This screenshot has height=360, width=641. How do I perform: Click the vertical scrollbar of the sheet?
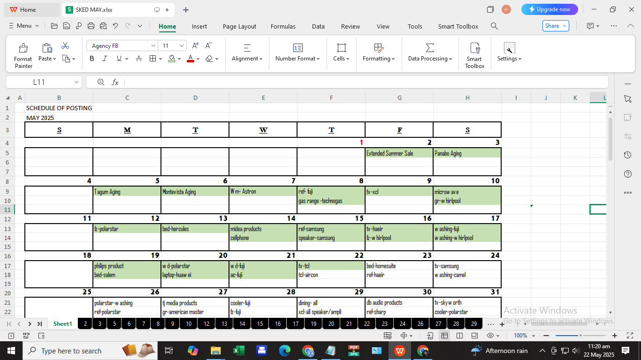(x=610, y=139)
